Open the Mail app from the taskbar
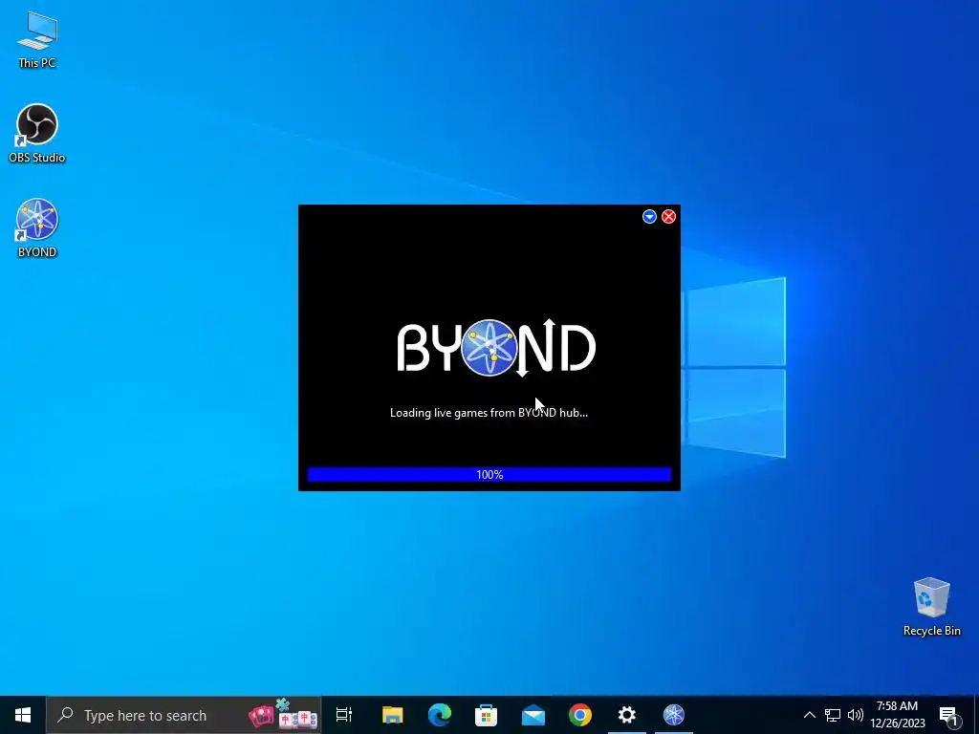979x734 pixels. [533, 715]
